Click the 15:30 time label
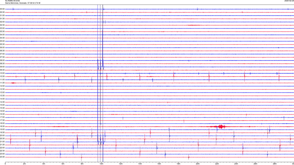Viewport: 294px width, 165px height. tap(2, 108)
